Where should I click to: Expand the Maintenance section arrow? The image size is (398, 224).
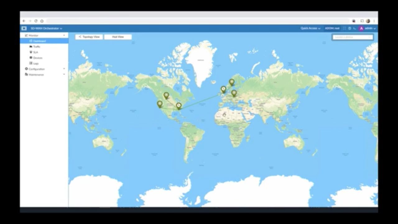tap(64, 75)
